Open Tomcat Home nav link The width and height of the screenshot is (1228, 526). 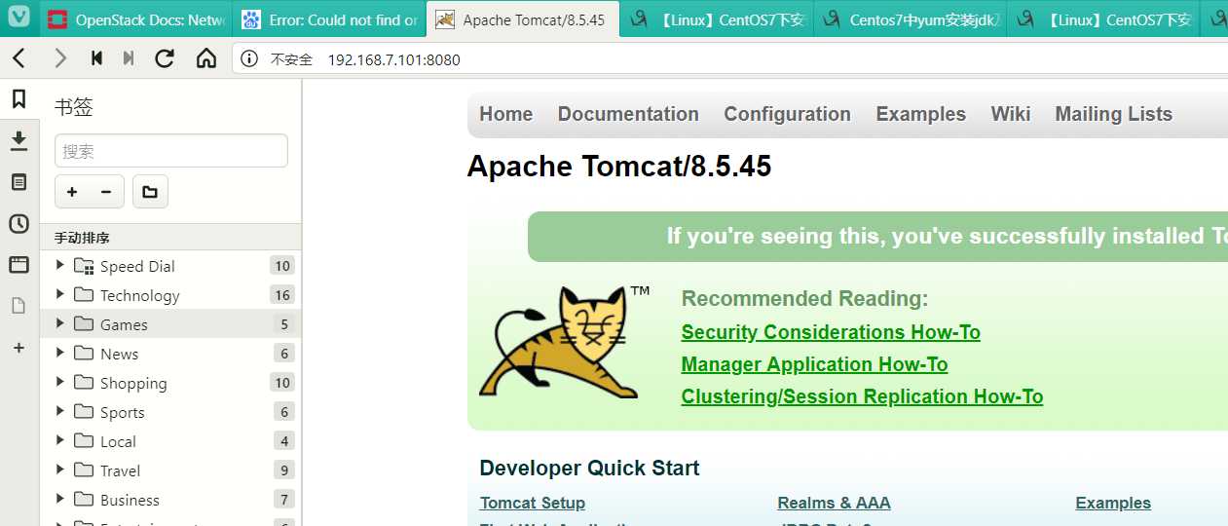[506, 114]
